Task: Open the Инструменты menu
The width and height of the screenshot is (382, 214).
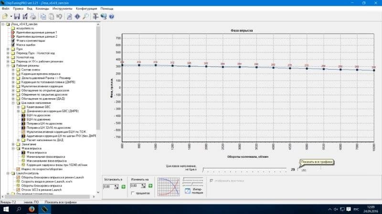Action: tap(63, 9)
